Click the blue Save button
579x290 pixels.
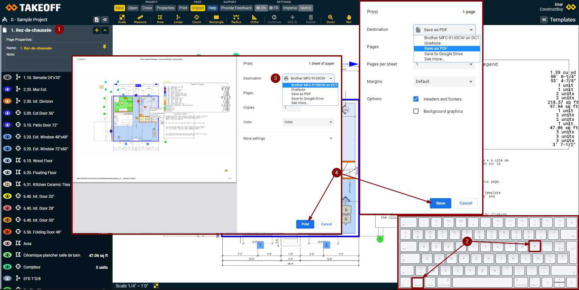[440, 203]
